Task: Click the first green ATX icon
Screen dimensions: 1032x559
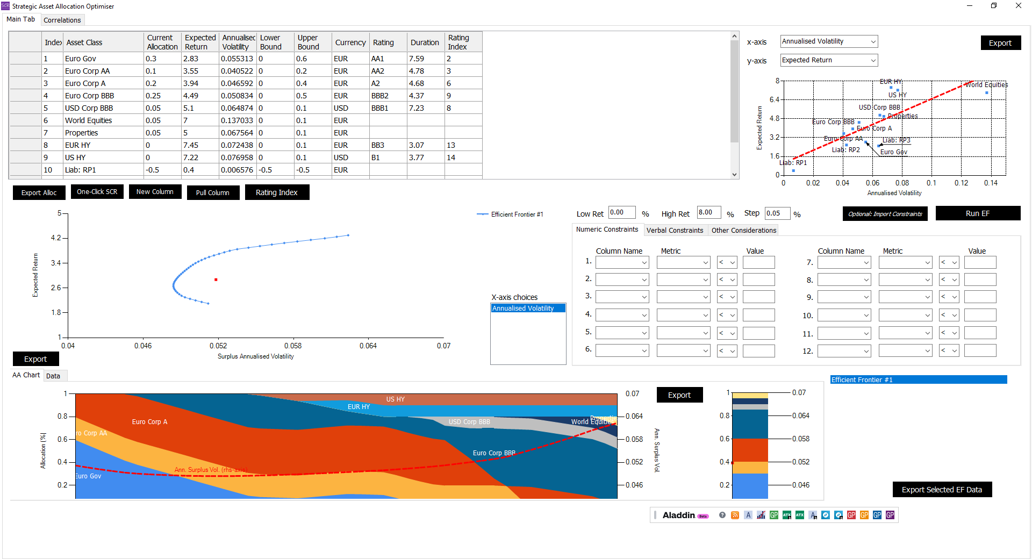Action: (786, 515)
